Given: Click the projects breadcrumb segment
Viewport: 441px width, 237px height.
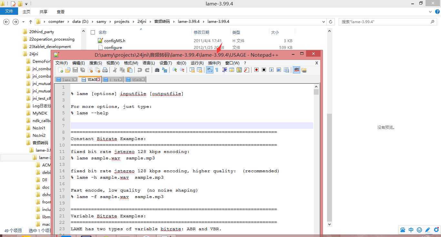Looking at the screenshot, I should click(122, 22).
